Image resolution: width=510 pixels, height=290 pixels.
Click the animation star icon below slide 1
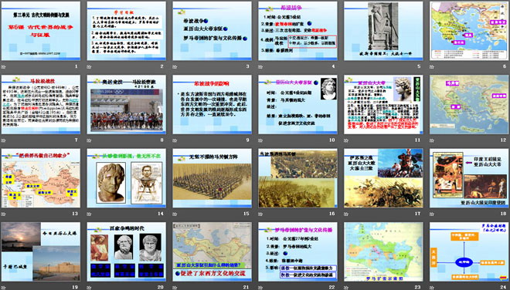[x=3, y=67]
